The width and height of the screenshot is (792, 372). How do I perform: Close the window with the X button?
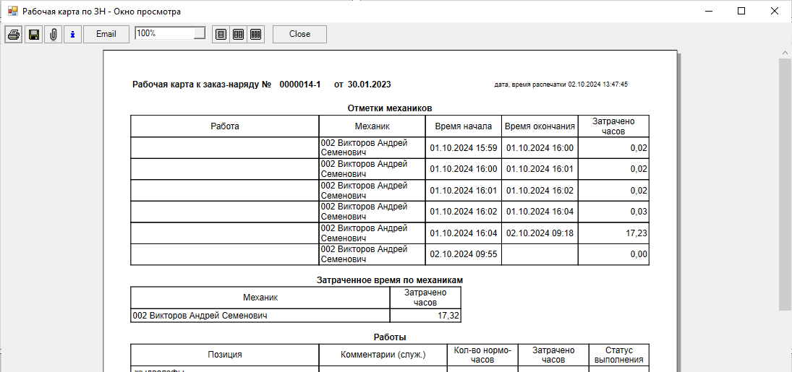tap(775, 12)
